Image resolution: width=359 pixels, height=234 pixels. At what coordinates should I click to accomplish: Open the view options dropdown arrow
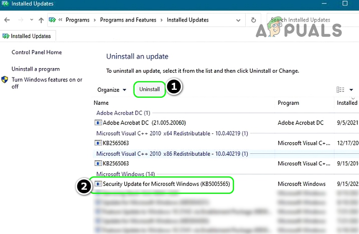tap(351, 90)
